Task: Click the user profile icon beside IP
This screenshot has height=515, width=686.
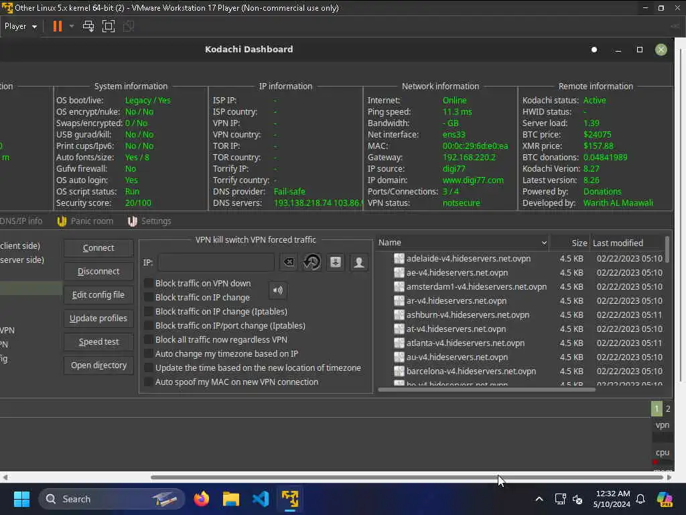Action: pyautogui.click(x=359, y=262)
